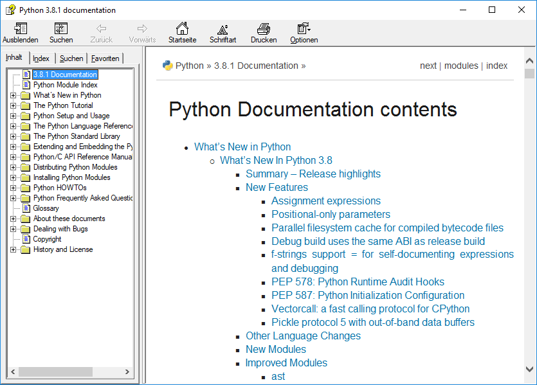Open Assignment expressions link
Viewport: 537px width, 385px height.
point(326,201)
